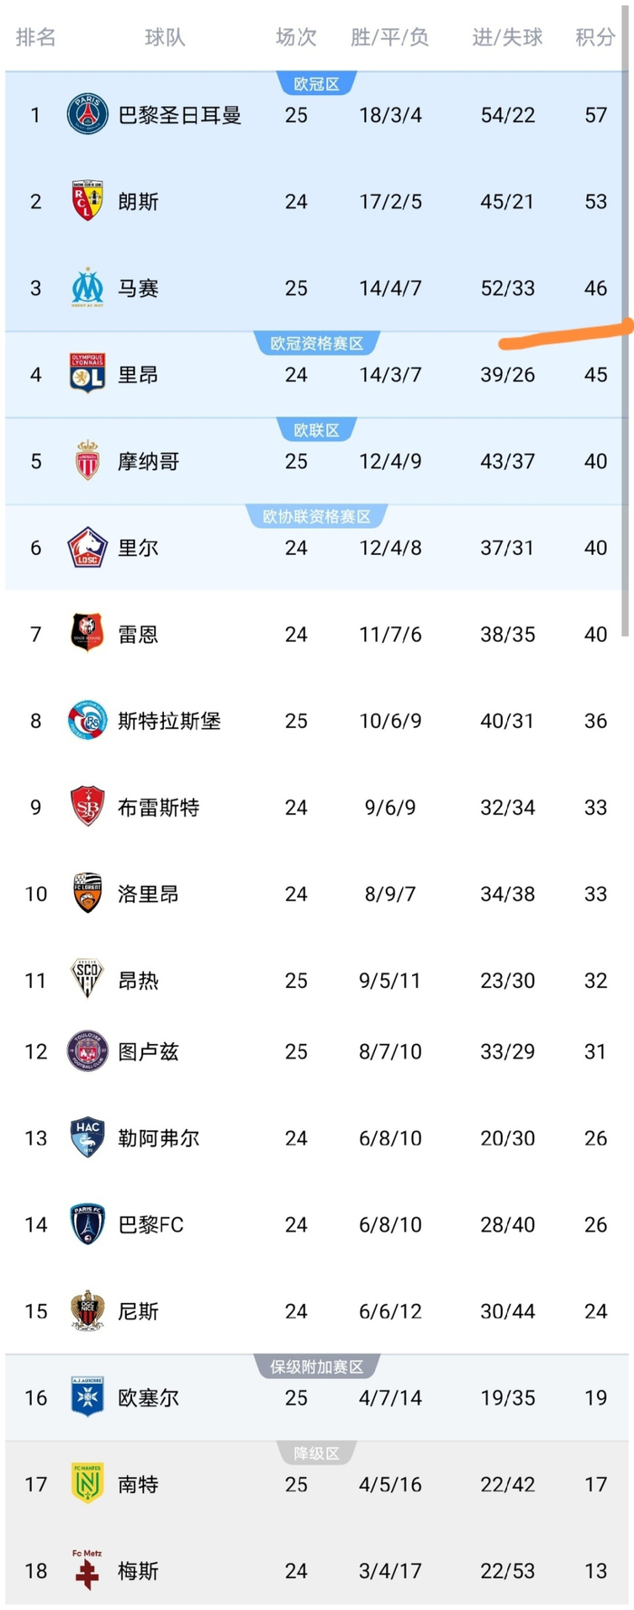The width and height of the screenshot is (634, 1610).
Task: Click the 进/失球 column header
Action: [507, 37]
